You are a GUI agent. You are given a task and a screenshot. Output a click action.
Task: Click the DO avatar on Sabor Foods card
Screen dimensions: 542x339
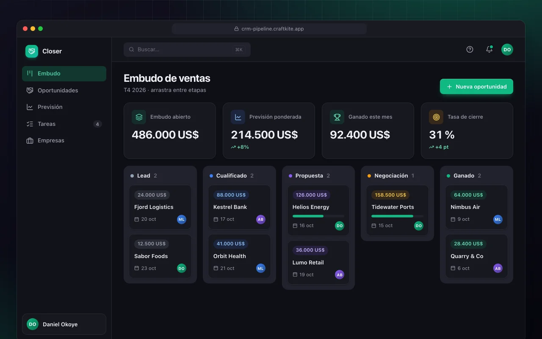[182, 268]
